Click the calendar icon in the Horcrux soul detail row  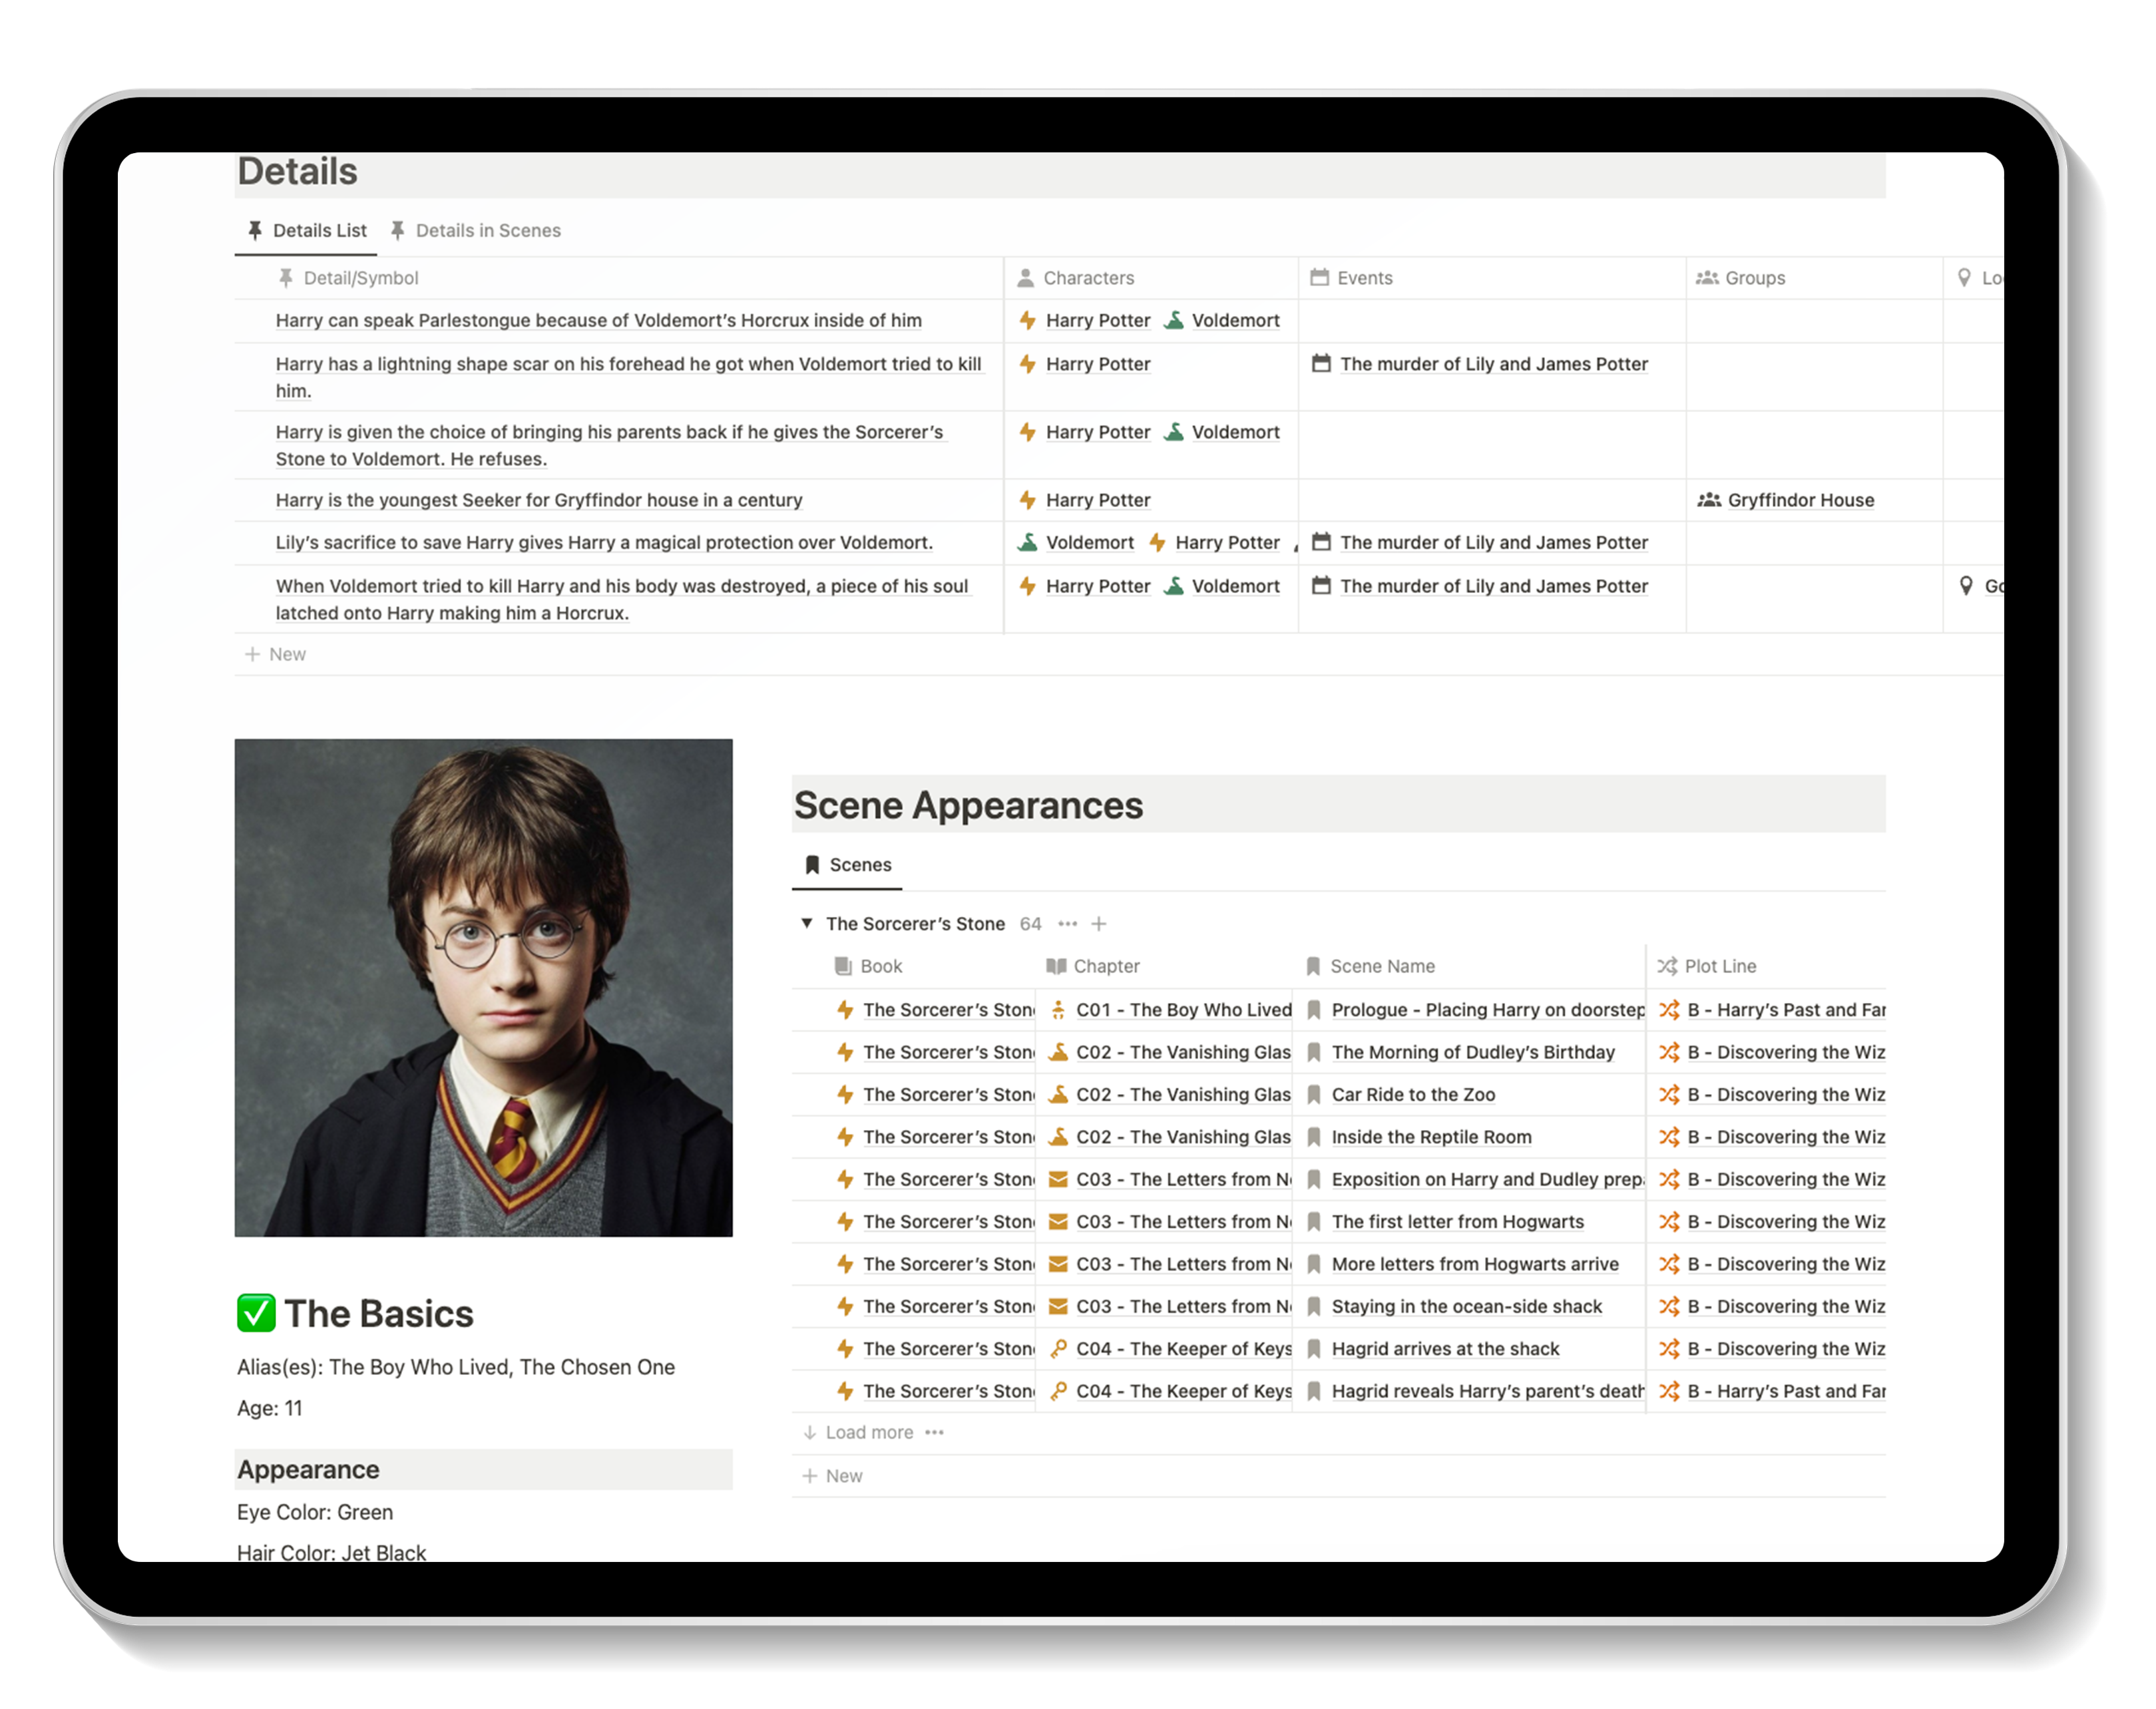point(1321,586)
